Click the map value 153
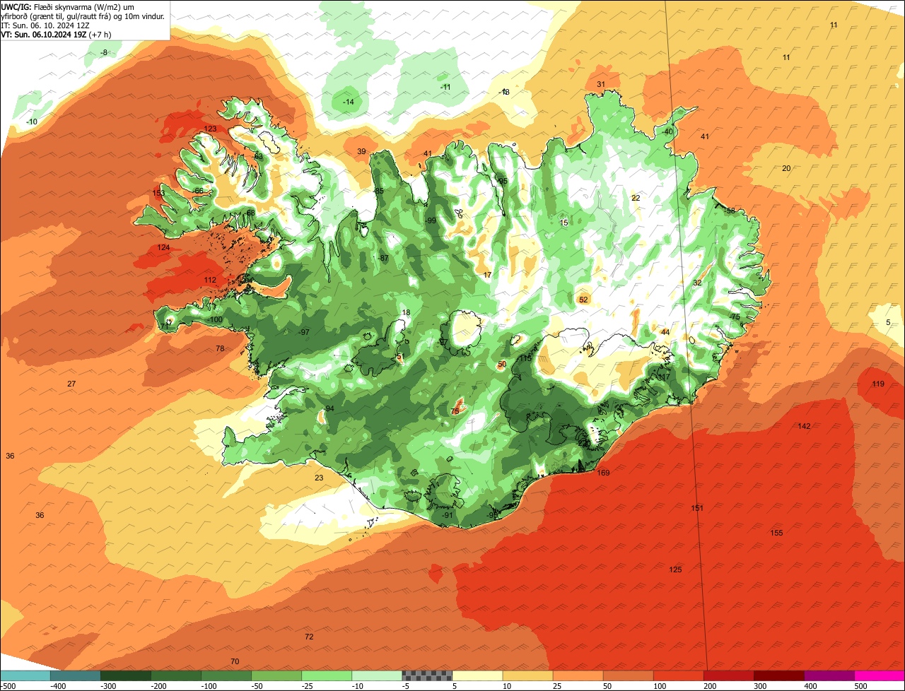The height and width of the screenshot is (691, 905). click(x=158, y=194)
